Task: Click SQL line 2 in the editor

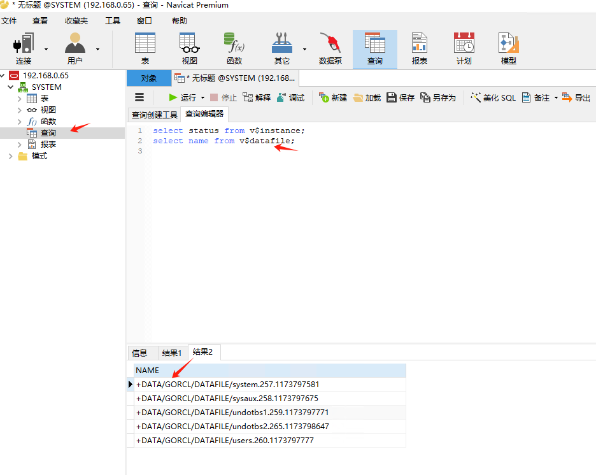Action: pos(223,141)
